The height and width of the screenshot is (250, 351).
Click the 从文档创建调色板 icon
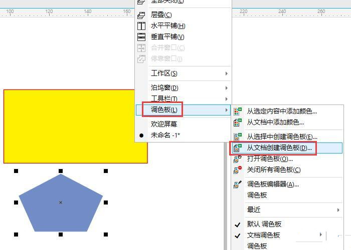(238, 148)
